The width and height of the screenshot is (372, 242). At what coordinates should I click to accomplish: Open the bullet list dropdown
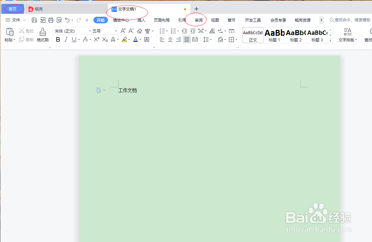pyautogui.click(x=167, y=31)
